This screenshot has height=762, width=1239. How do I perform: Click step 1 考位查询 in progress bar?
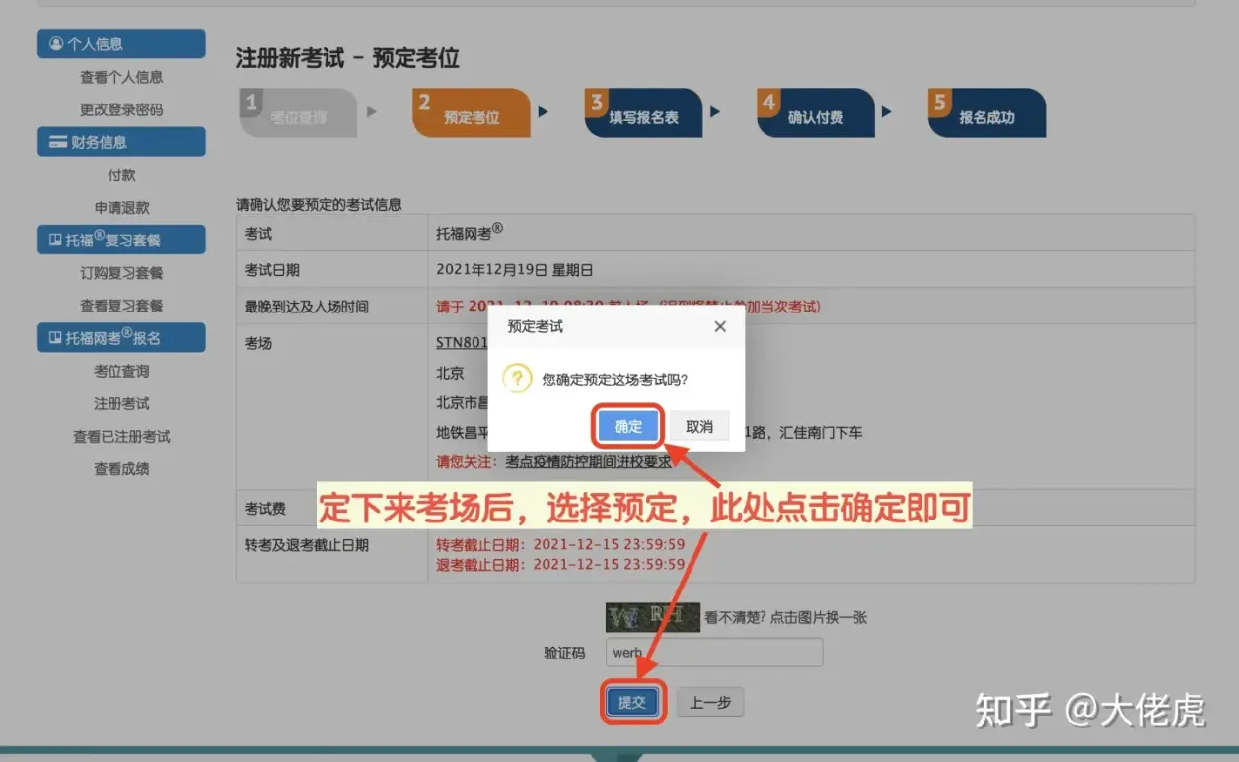click(298, 112)
